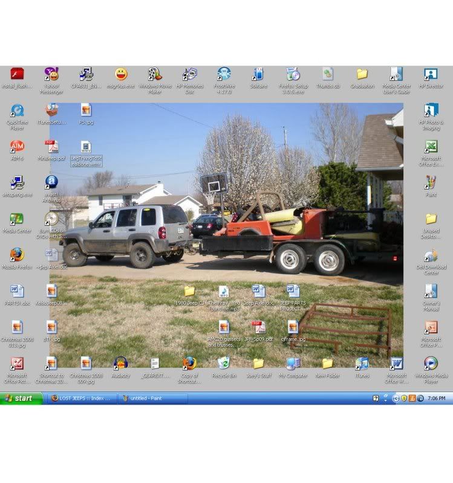Open Burn CDs & DVDs shortcut
Image resolution: width=453 pixels, height=483 pixels.
pyautogui.click(x=51, y=219)
